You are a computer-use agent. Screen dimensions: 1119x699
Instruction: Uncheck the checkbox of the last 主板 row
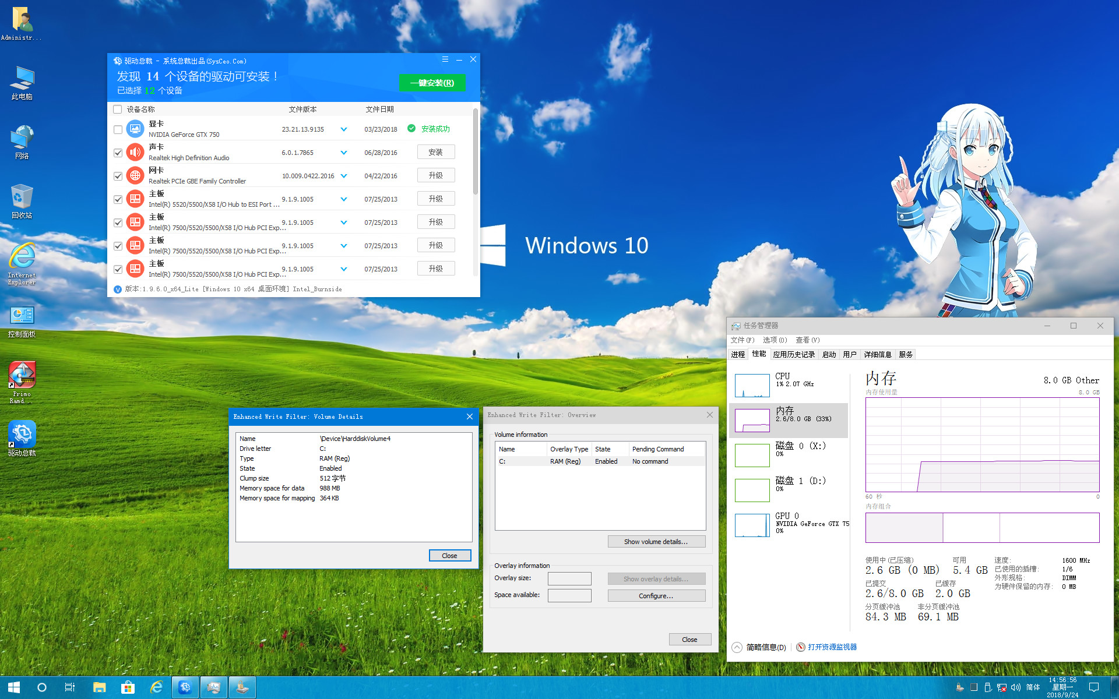118,269
